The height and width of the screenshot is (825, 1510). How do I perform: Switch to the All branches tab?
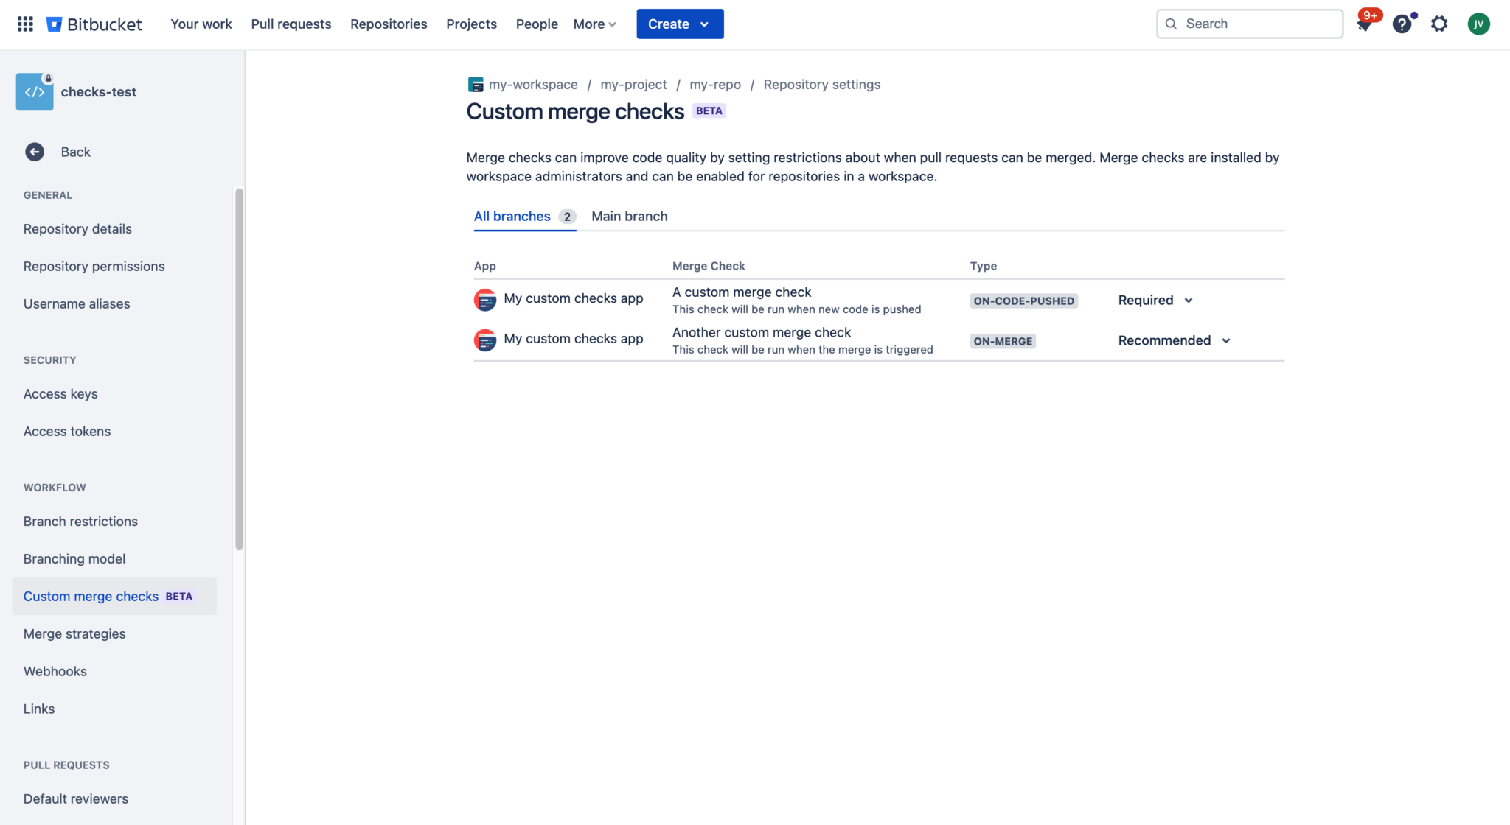click(525, 216)
